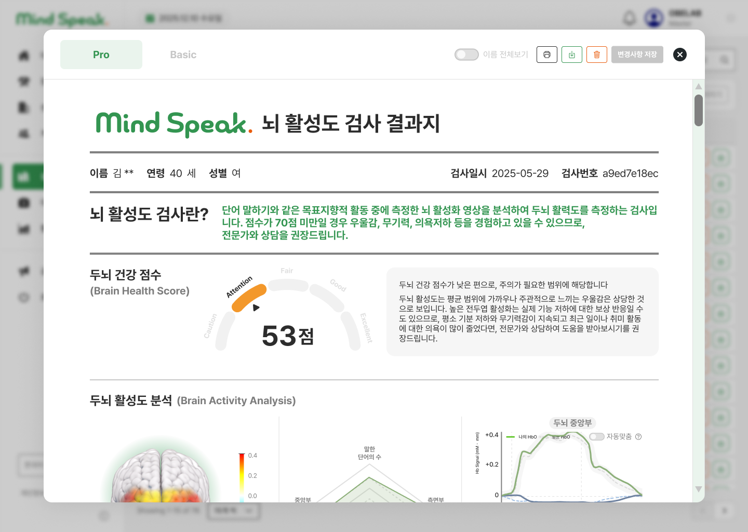
Task: Click the Mind Speak logo in the report title
Action: tap(174, 124)
